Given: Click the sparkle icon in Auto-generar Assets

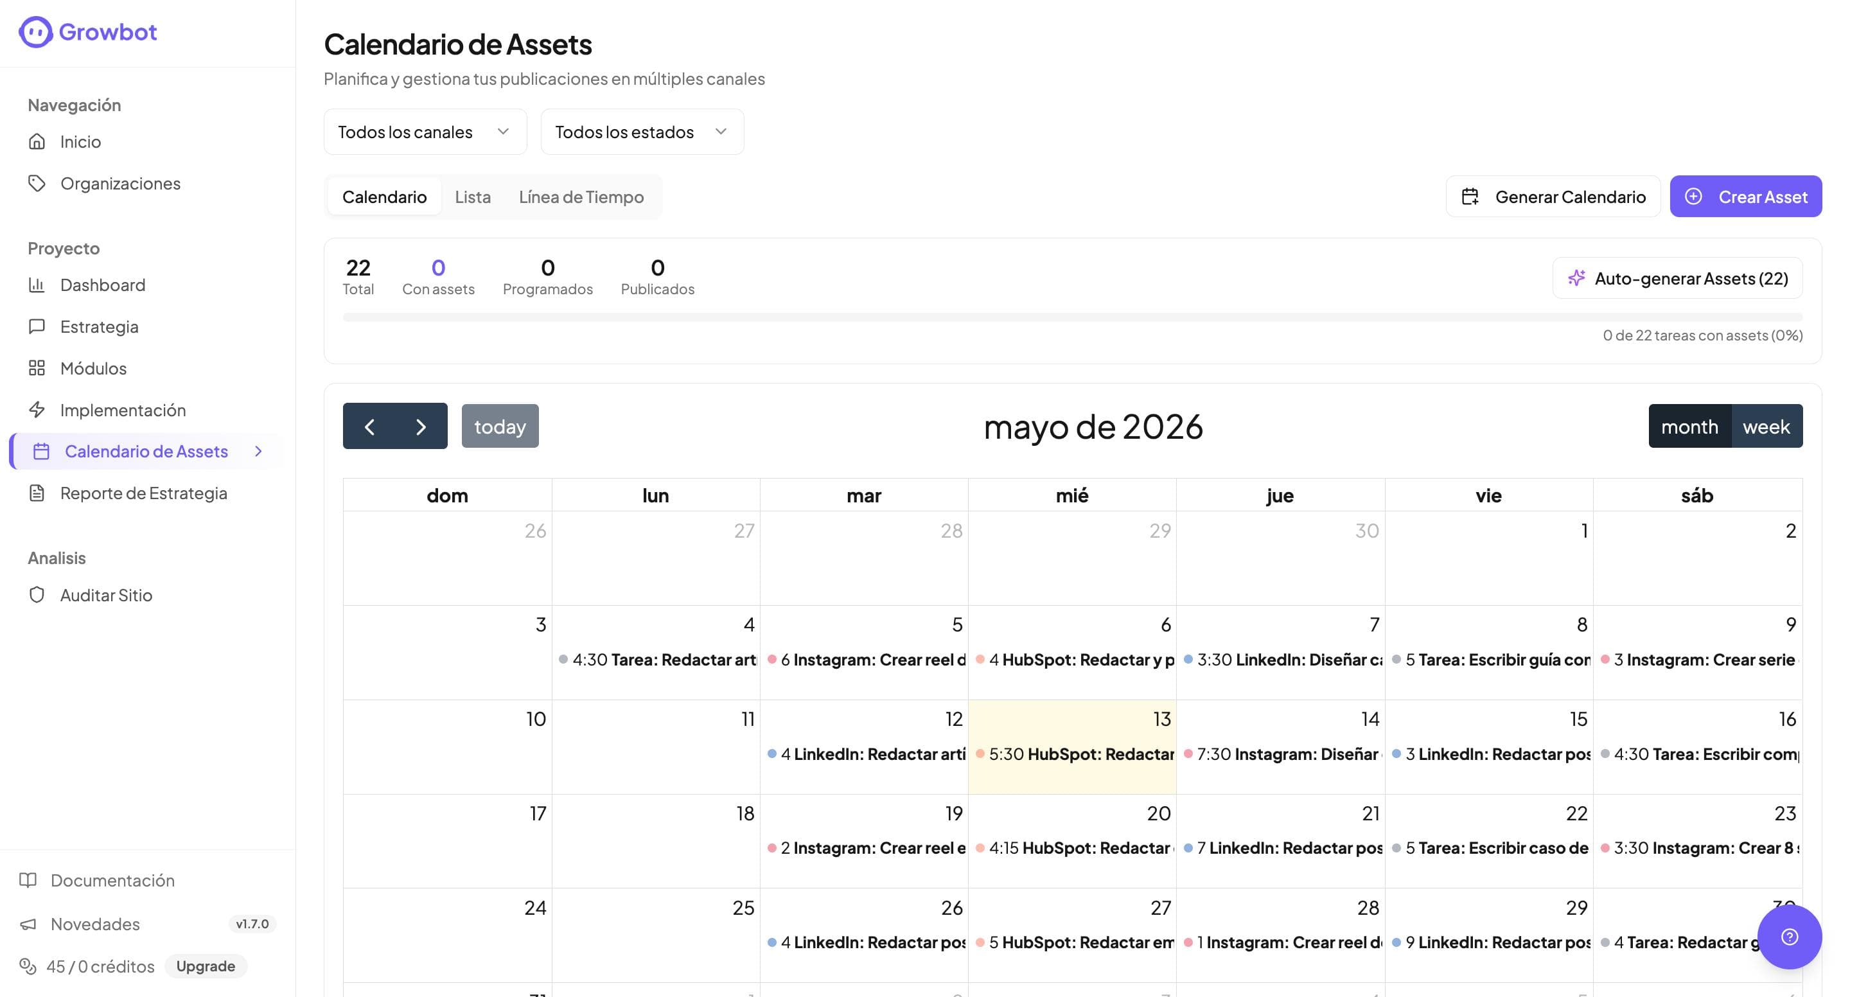Looking at the screenshot, I should [1576, 278].
